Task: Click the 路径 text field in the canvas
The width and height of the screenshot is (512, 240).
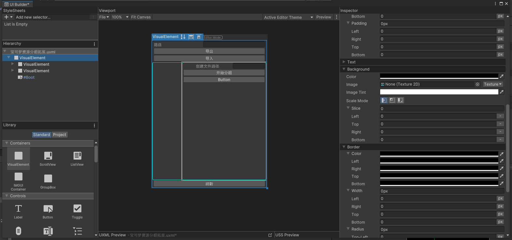Action: tap(234, 45)
